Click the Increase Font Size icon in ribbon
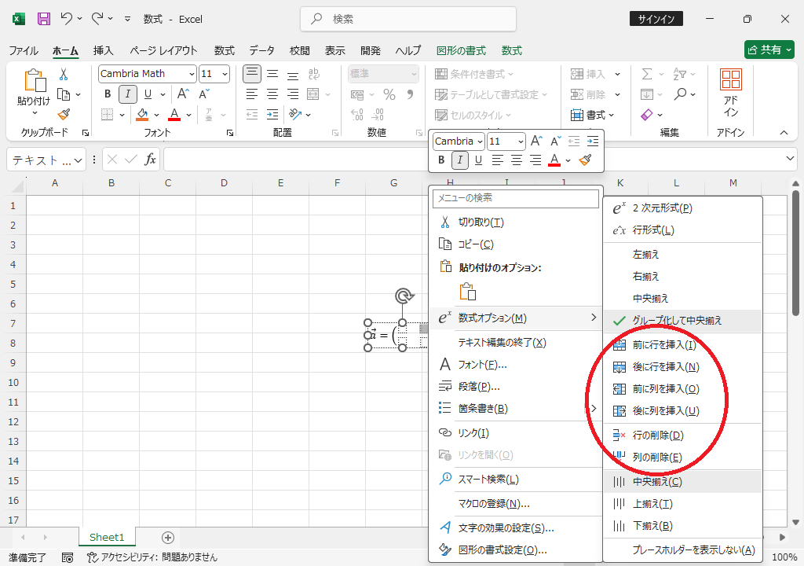This screenshot has width=804, height=566. [x=184, y=94]
